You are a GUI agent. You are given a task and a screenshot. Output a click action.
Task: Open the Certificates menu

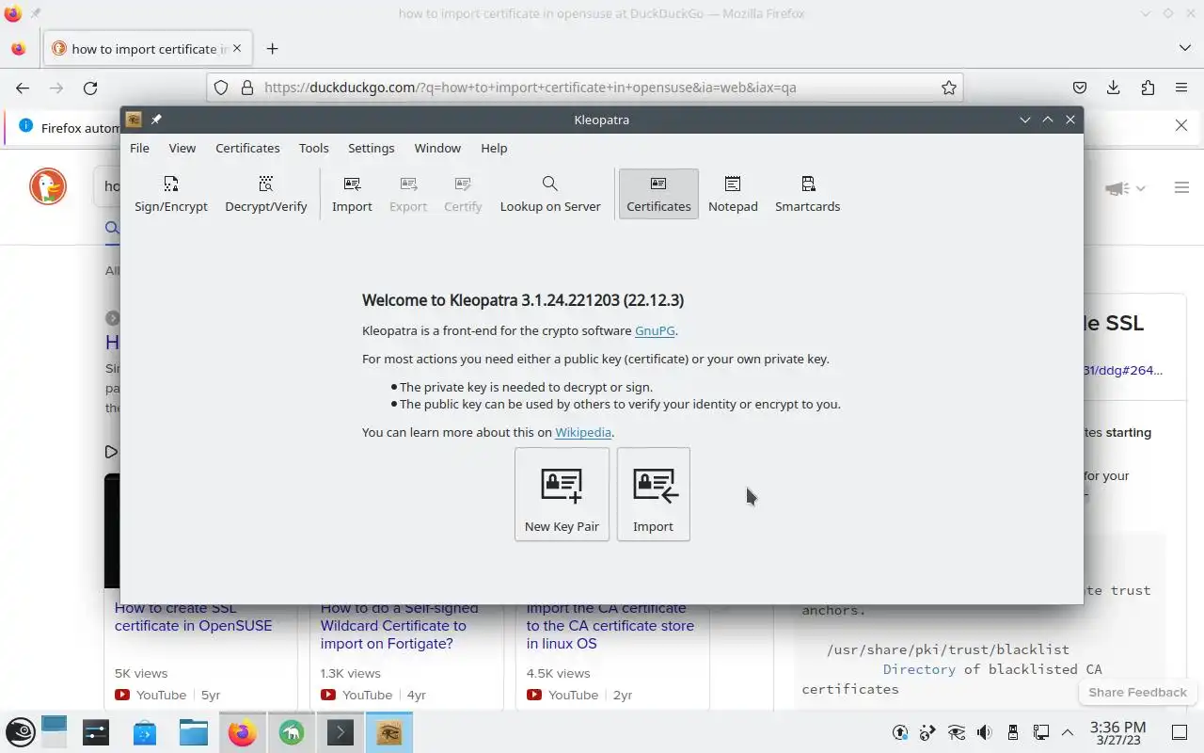pos(247,148)
